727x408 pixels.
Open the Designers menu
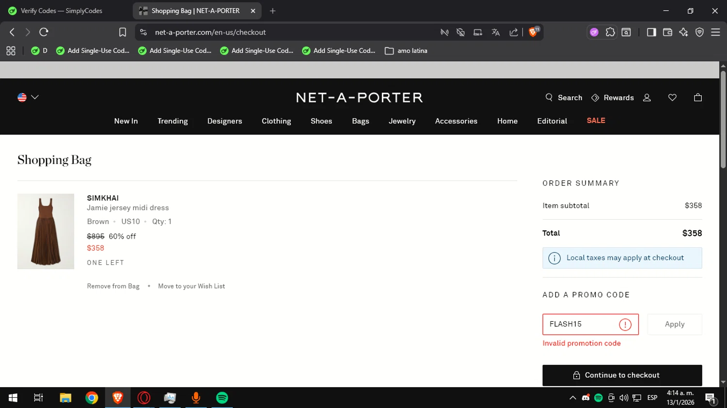225,121
